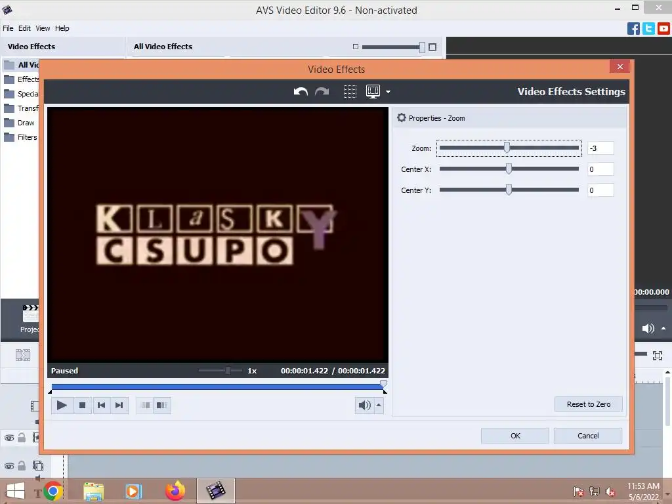
Task: Click the large thumbnails icon
Action: [432, 47]
